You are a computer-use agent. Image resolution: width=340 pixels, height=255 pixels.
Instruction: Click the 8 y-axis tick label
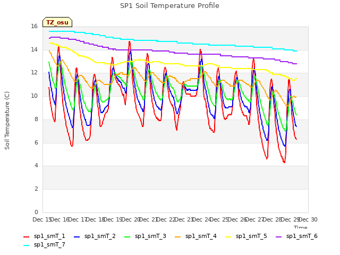[36, 119]
